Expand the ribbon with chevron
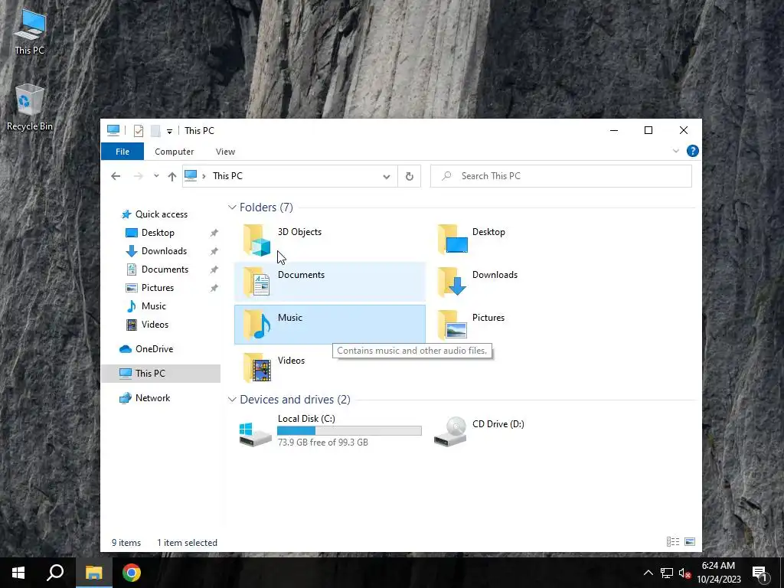This screenshot has height=588, width=784. pyautogui.click(x=676, y=151)
